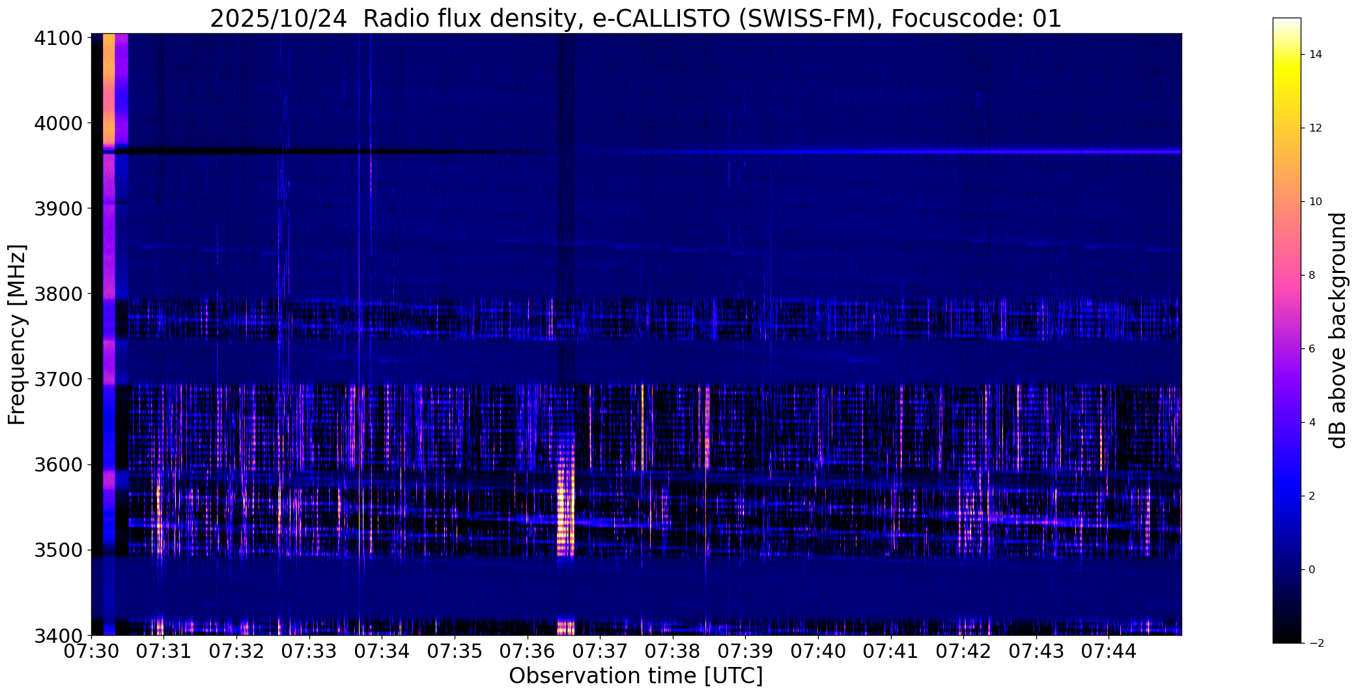This screenshot has width=1358, height=695.
Task: Click the 07:31 time tick label
Action: click(x=164, y=651)
